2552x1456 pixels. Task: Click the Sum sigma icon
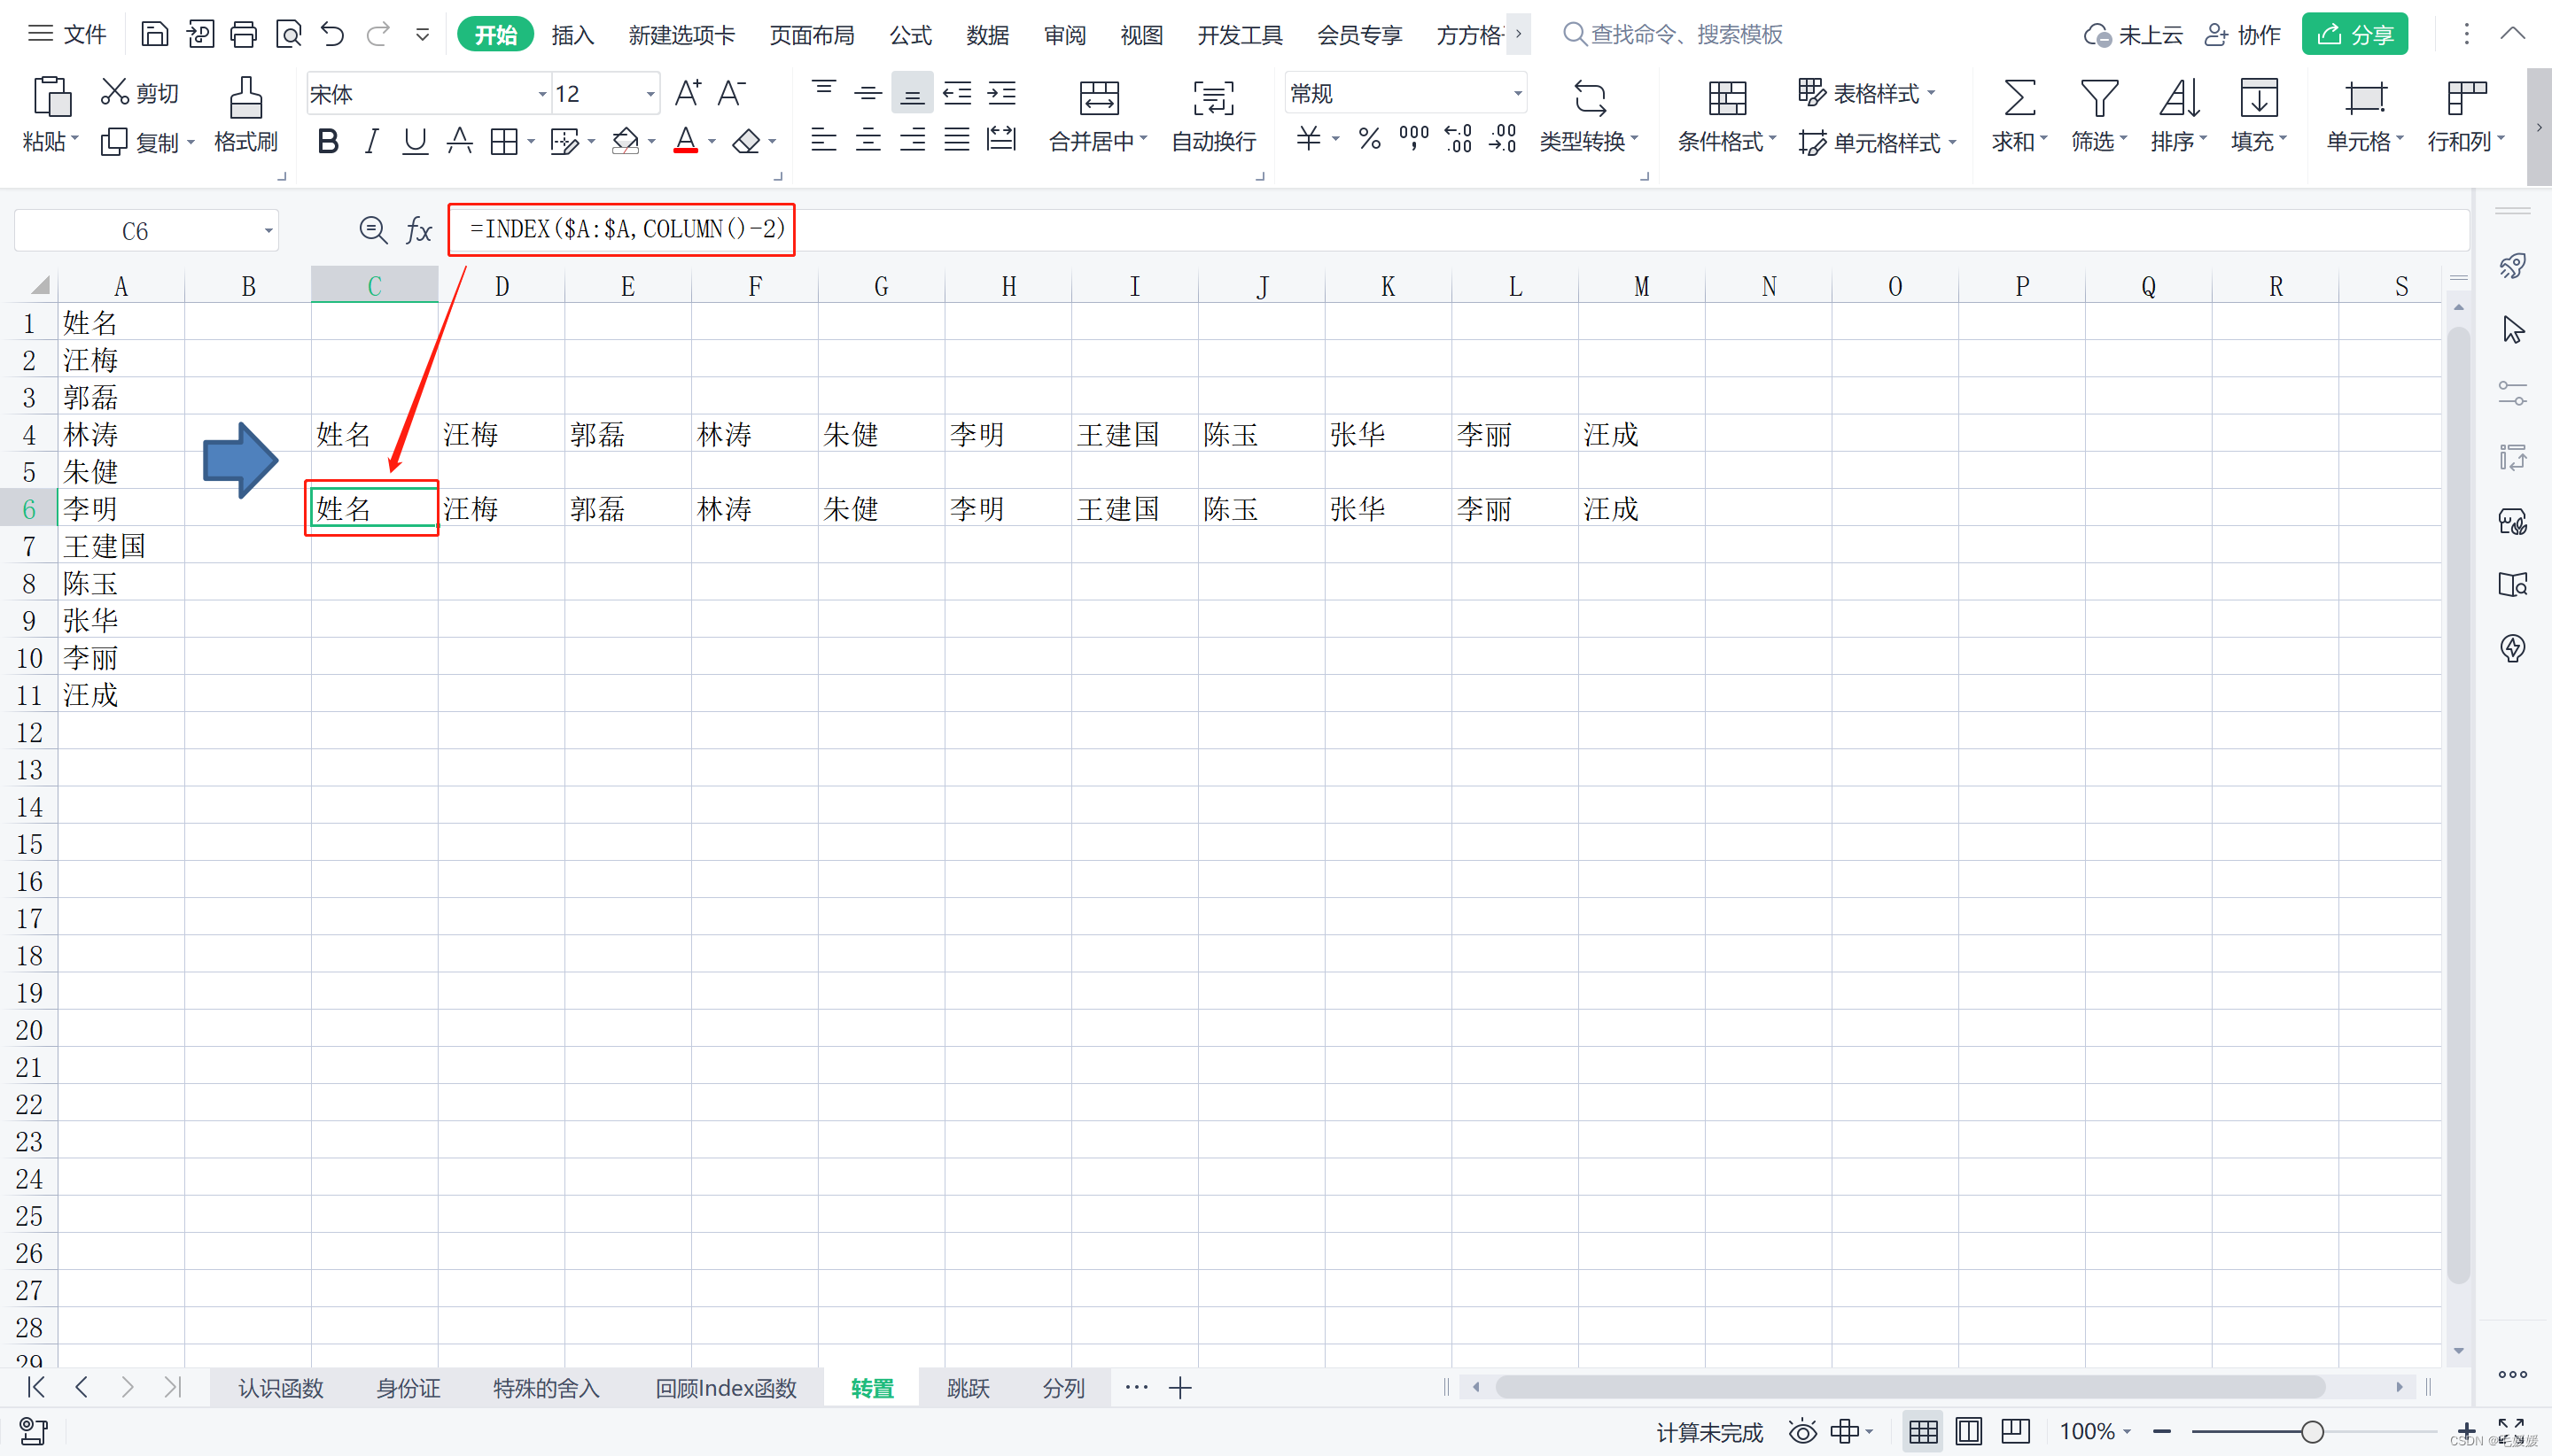(x=2019, y=98)
